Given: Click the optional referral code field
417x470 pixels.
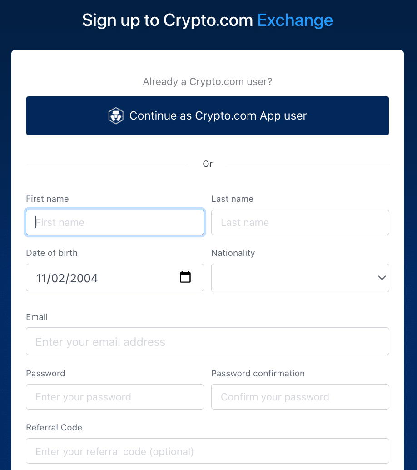Looking at the screenshot, I should 208,451.
